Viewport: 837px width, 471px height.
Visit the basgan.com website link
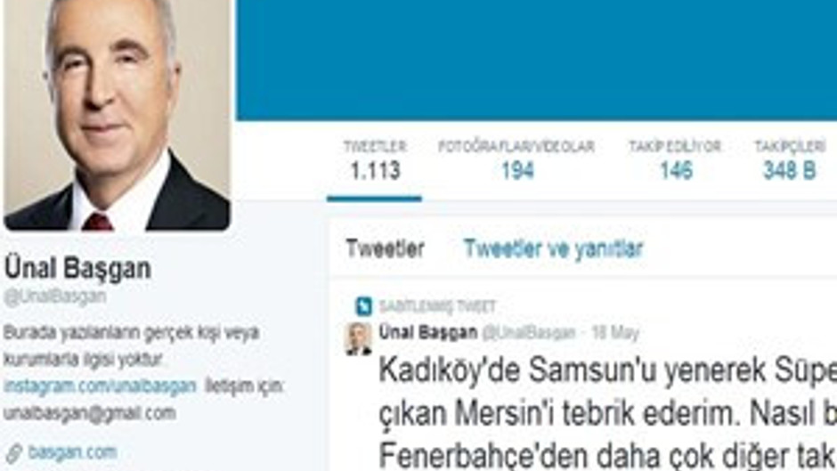point(73,452)
